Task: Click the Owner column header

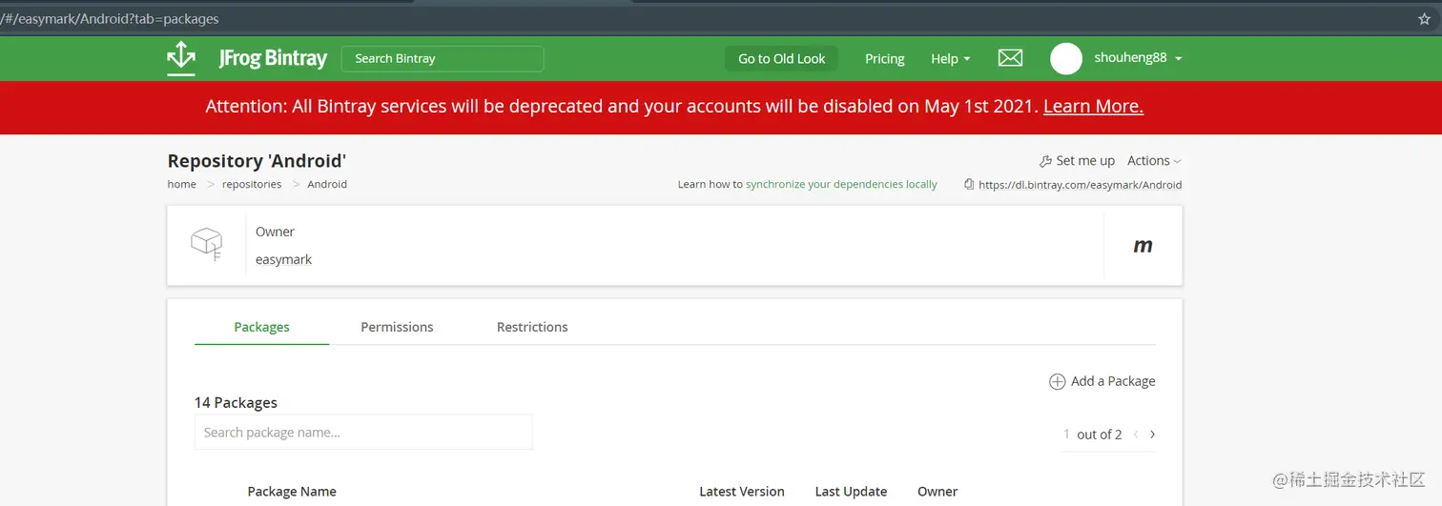Action: pos(937,492)
